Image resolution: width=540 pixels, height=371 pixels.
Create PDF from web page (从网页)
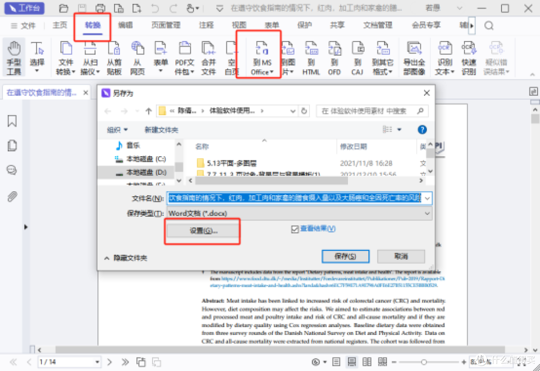[x=137, y=57]
